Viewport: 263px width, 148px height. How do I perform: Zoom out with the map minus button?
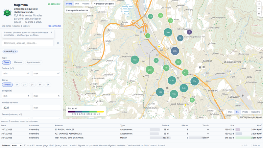[259, 9]
